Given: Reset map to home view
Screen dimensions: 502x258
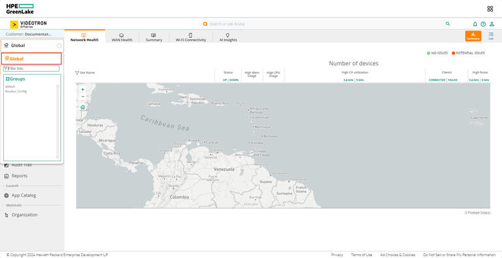Looking at the screenshot, I should [82, 107].
